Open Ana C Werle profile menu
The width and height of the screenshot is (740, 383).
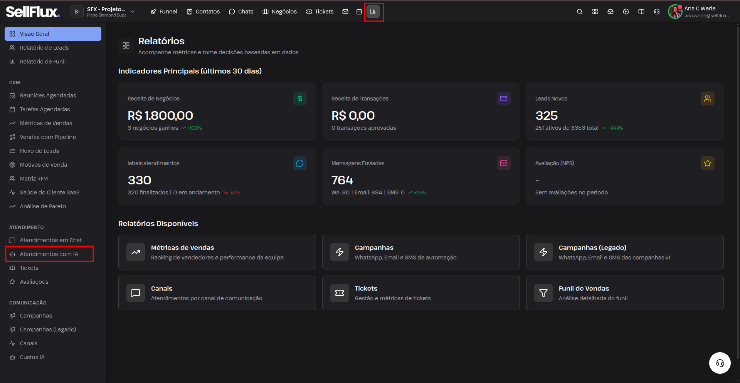[699, 12]
